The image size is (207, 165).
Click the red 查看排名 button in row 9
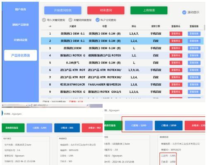coord(176,92)
